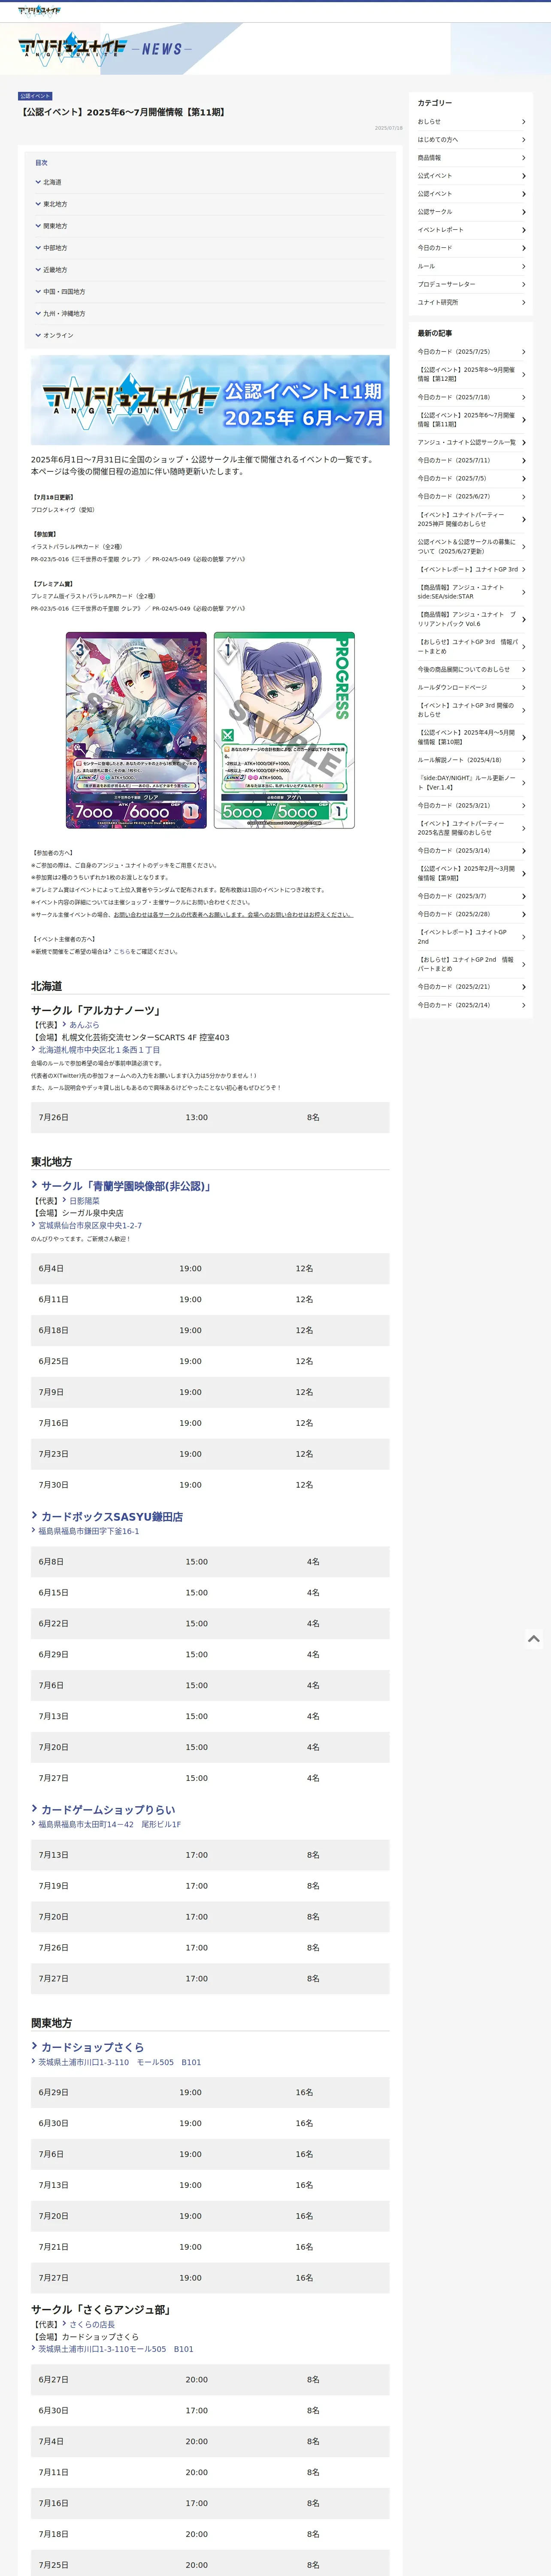Jump to オンライン in table of contents

click(58, 336)
